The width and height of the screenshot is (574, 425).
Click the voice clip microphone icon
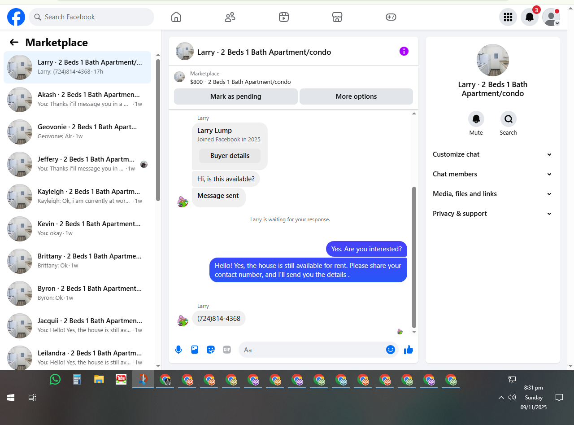pos(178,350)
